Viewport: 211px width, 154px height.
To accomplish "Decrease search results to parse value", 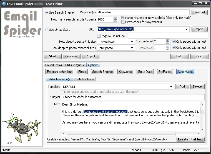I will coord(115,21).
